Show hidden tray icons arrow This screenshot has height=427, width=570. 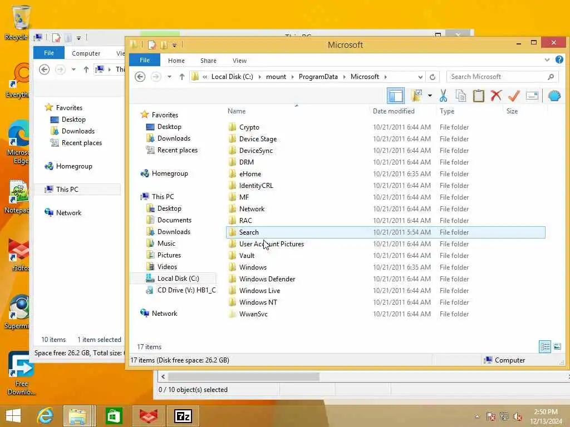(x=477, y=416)
